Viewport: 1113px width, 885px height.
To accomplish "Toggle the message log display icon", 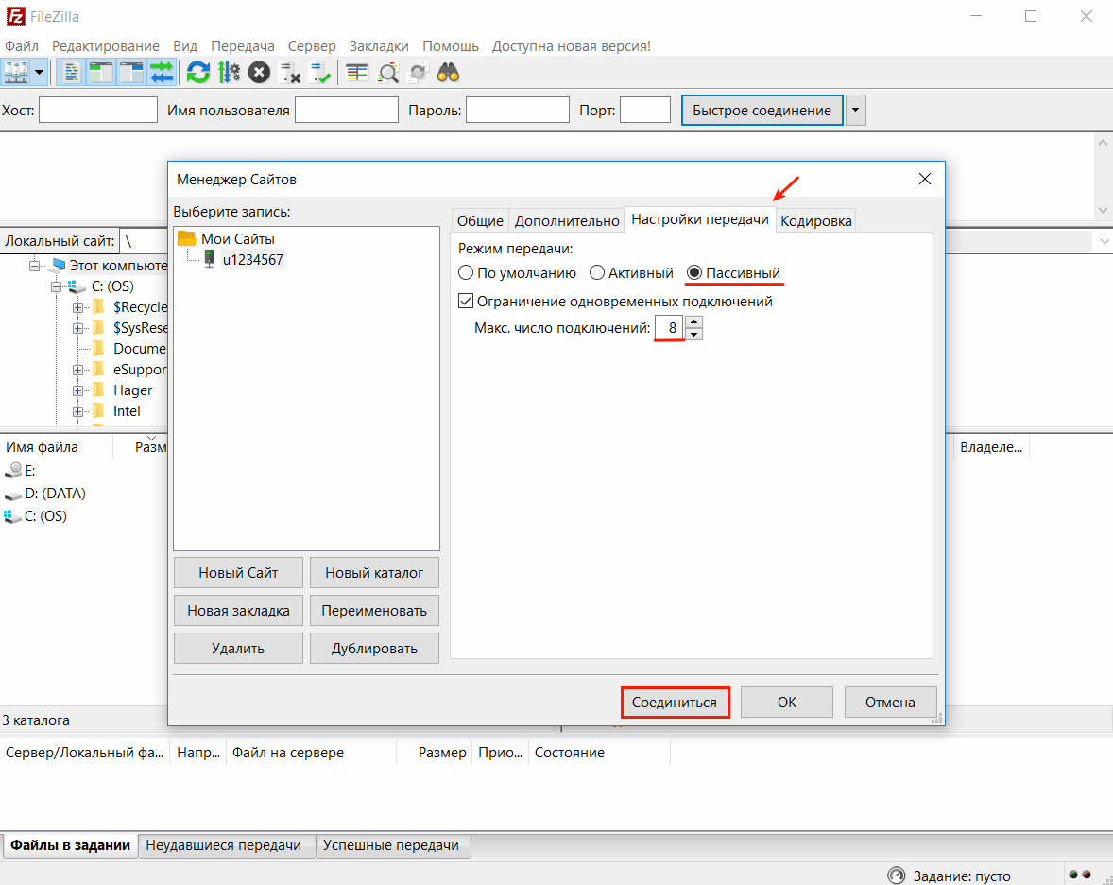I will pos(71,73).
